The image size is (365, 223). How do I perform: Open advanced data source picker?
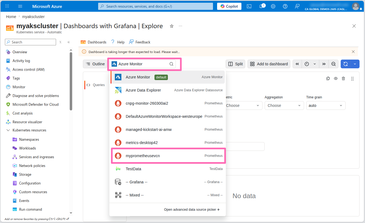(x=192, y=210)
